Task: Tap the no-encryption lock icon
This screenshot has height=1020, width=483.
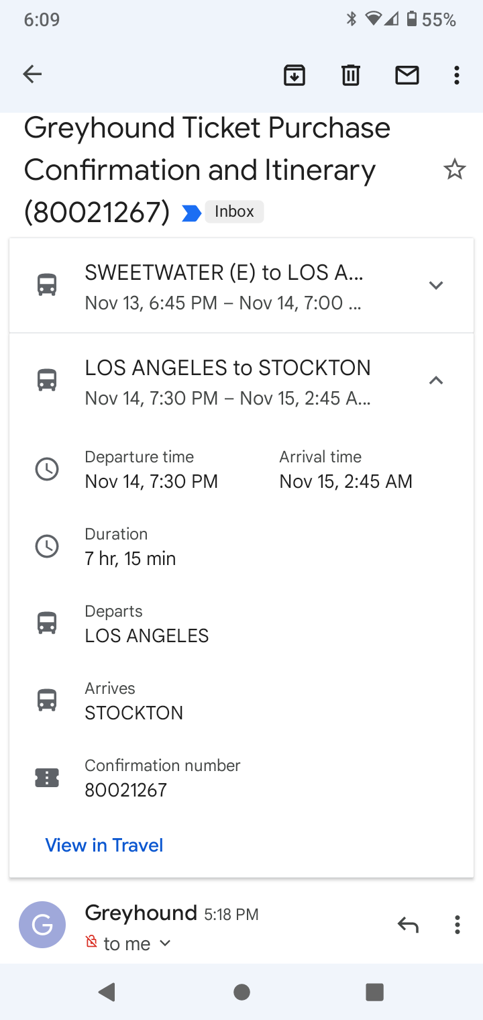Action: (x=91, y=942)
